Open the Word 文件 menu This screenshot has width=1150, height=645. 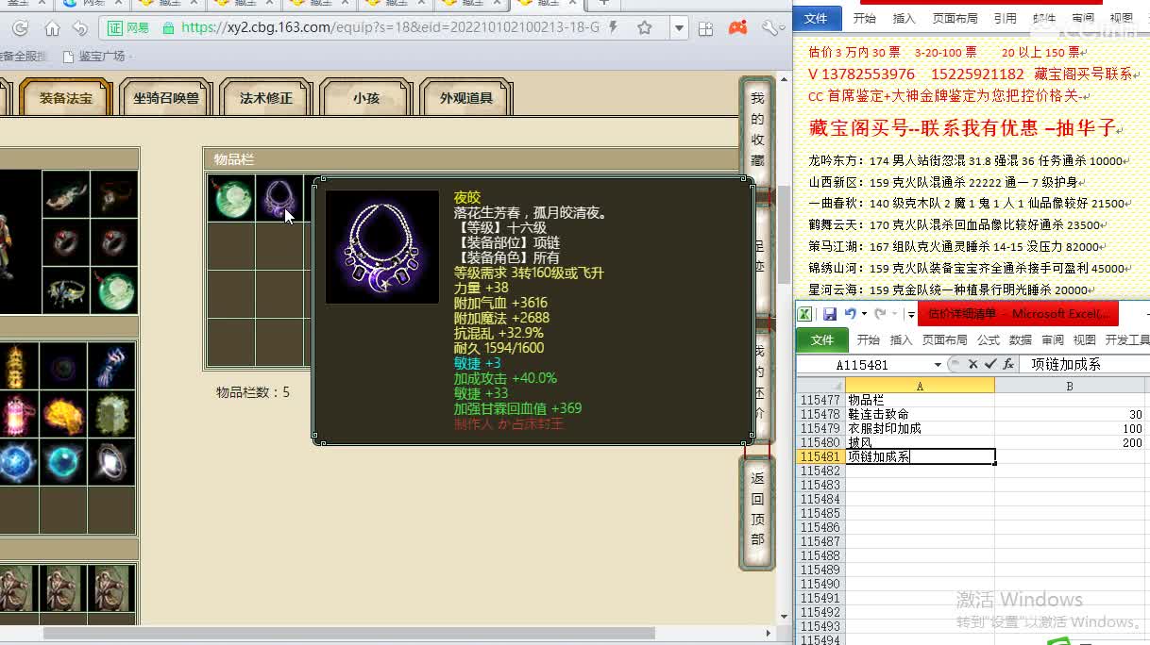tap(816, 18)
